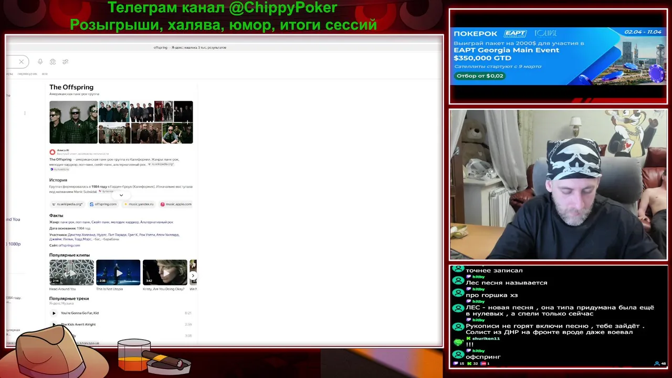Screen dimensions: 672x378
Task: Click the Алиса AI logo icon
Action: [52, 152]
